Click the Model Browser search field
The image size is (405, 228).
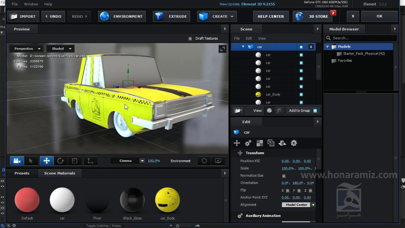click(361, 38)
